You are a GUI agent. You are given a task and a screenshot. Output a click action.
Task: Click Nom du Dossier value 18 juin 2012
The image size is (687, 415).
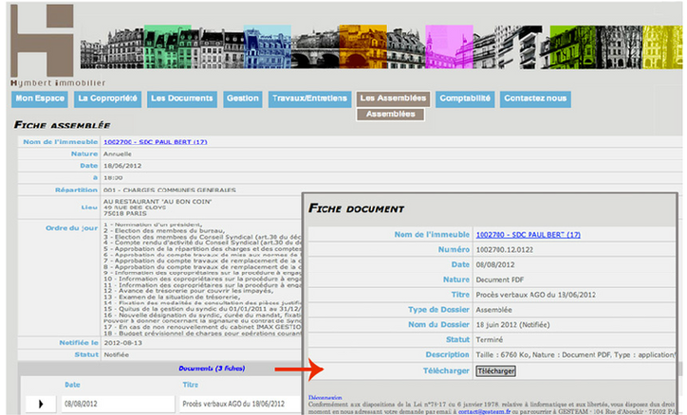(512, 324)
